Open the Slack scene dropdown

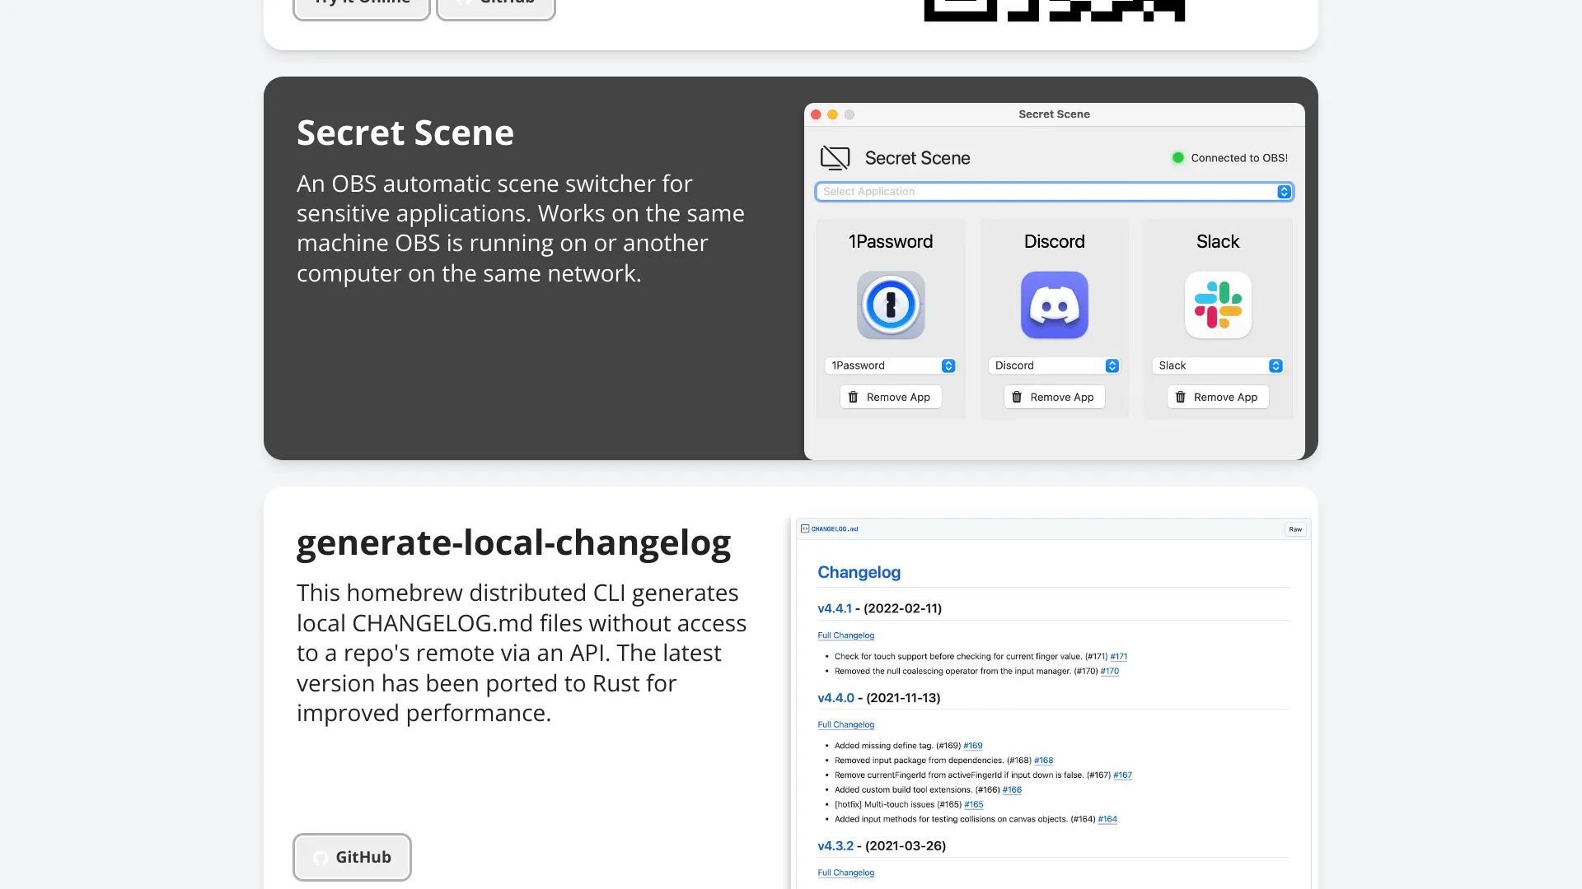click(x=1218, y=365)
